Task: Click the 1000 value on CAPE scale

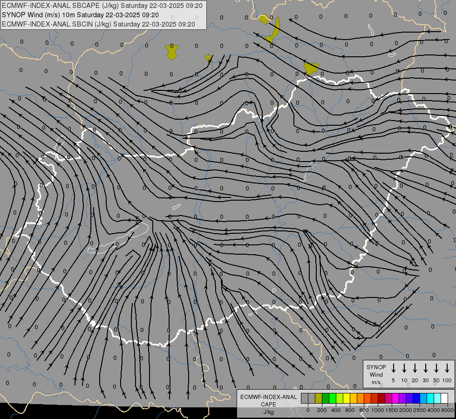Action: click(x=378, y=410)
